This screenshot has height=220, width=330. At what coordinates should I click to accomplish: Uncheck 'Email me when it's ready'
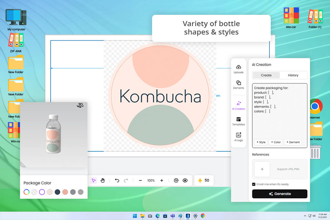click(x=254, y=184)
